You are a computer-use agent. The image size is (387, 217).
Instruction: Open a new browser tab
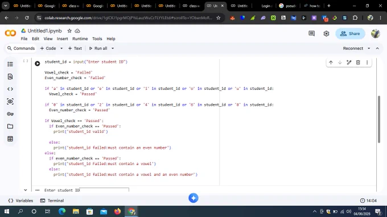(x=328, y=6)
